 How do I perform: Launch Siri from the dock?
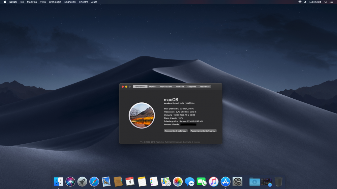point(70,182)
